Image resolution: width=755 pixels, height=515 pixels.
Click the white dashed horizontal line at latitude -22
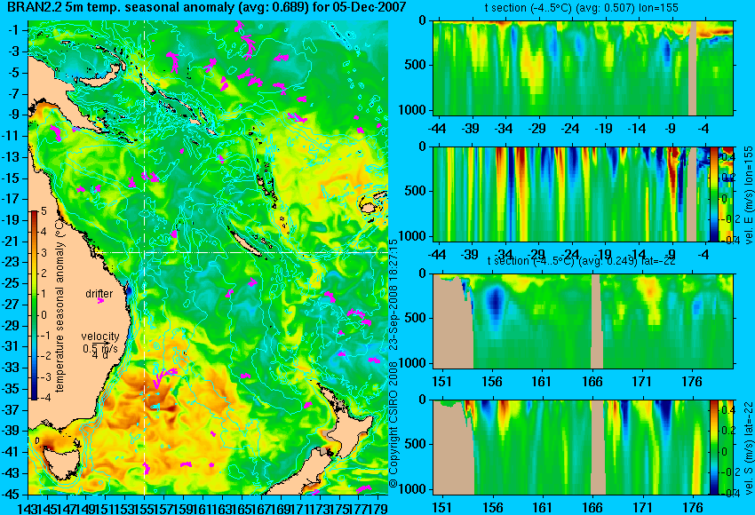(x=241, y=252)
